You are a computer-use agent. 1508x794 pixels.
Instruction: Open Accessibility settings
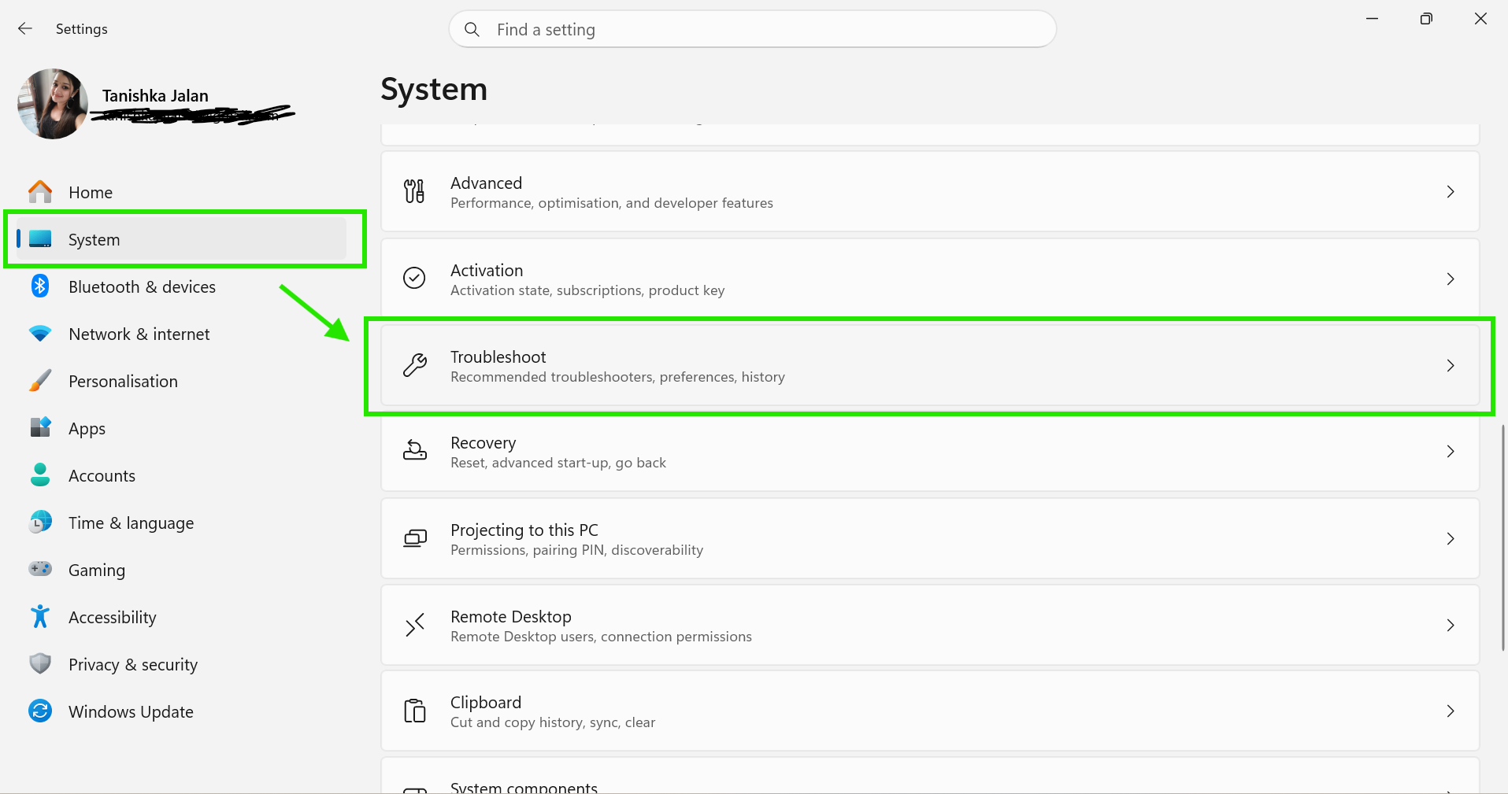(182, 617)
